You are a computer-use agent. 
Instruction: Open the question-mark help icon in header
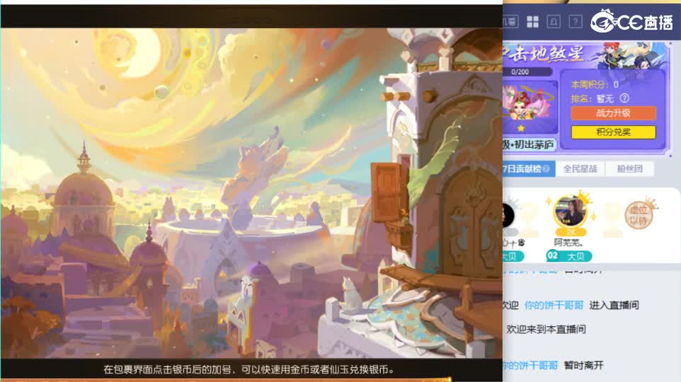point(576,22)
